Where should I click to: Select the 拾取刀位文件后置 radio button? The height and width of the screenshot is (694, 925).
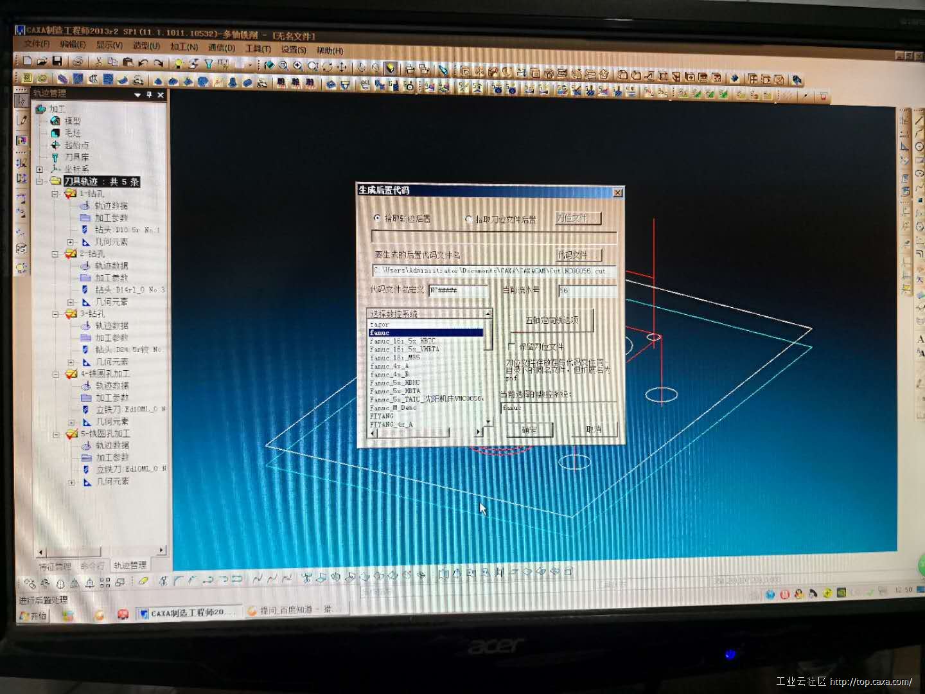point(468,219)
